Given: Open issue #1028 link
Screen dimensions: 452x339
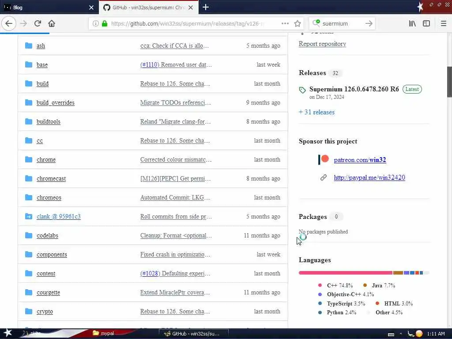Looking at the screenshot, I should (150, 274).
